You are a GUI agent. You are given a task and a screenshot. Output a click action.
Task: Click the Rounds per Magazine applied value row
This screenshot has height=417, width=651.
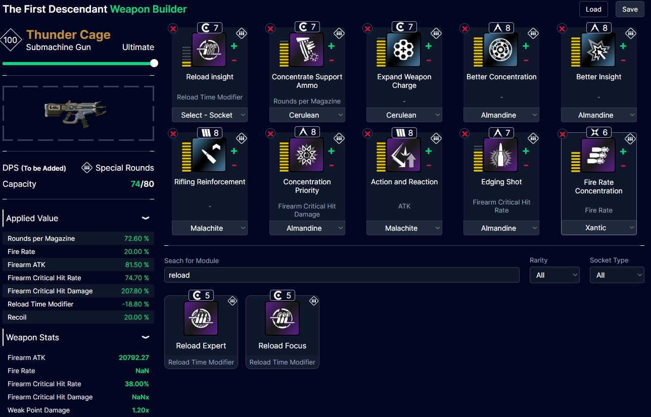[78, 238]
